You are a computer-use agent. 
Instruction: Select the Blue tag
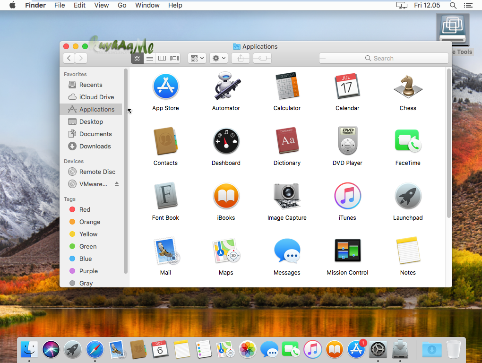[x=91, y=259]
